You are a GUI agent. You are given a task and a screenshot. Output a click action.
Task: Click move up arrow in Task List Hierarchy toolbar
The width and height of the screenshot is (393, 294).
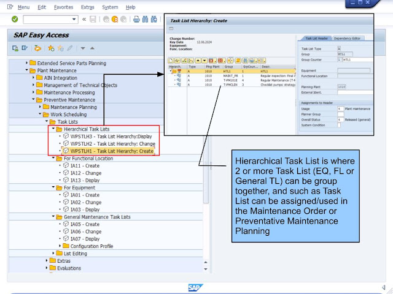click(x=198, y=61)
